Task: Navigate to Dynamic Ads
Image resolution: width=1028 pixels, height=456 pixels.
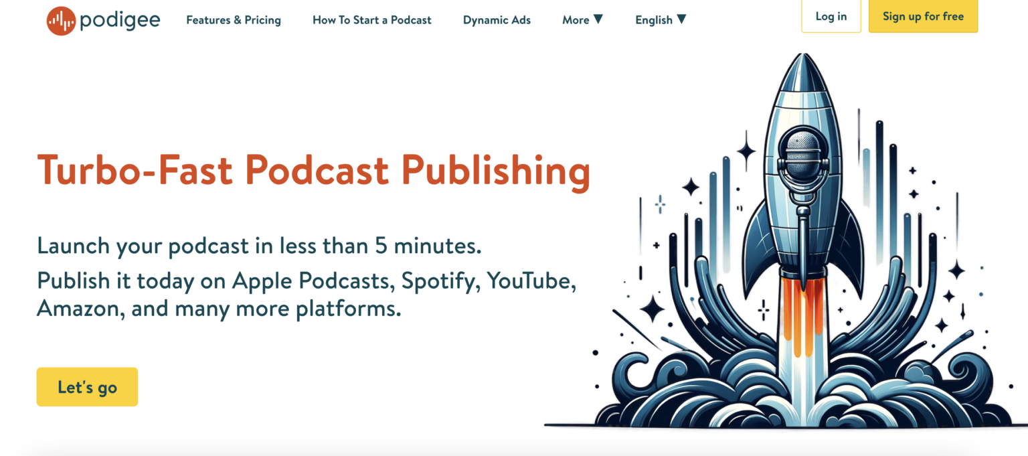Action: [497, 20]
